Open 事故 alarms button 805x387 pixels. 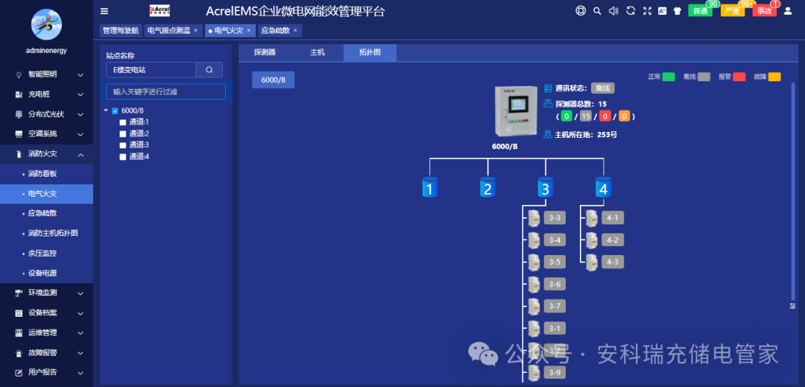tap(765, 10)
